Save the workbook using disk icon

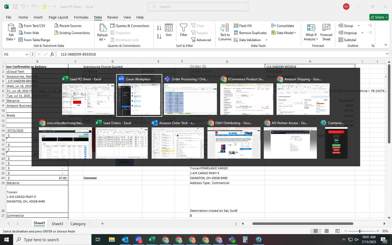tap(15, 7)
